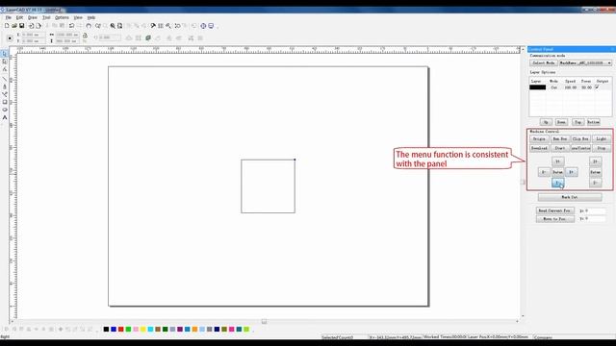Screen dimensions: 616x346
Task: Toggle the lock aspect ratio padlock icon
Action: [x=85, y=36]
